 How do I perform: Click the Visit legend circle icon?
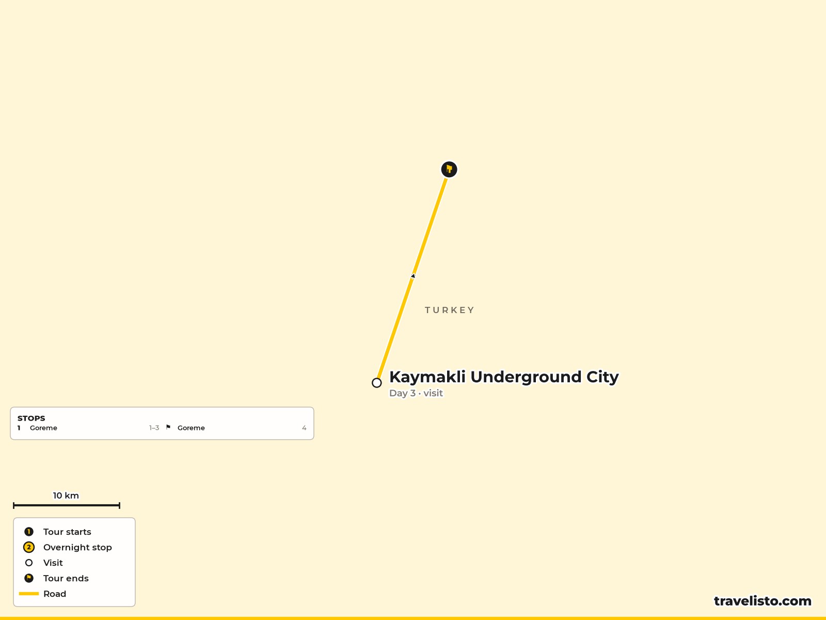tap(29, 563)
